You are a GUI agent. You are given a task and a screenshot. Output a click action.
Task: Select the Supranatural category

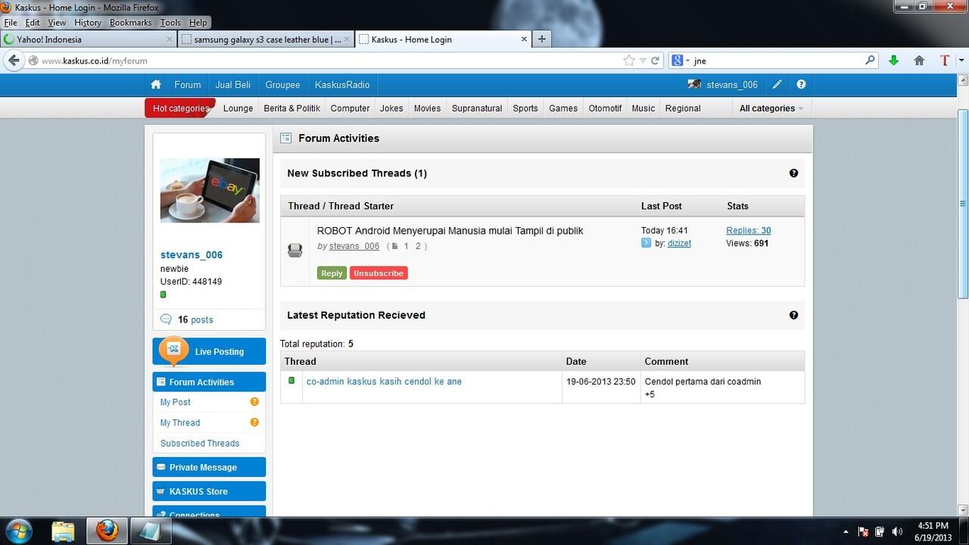pos(477,108)
